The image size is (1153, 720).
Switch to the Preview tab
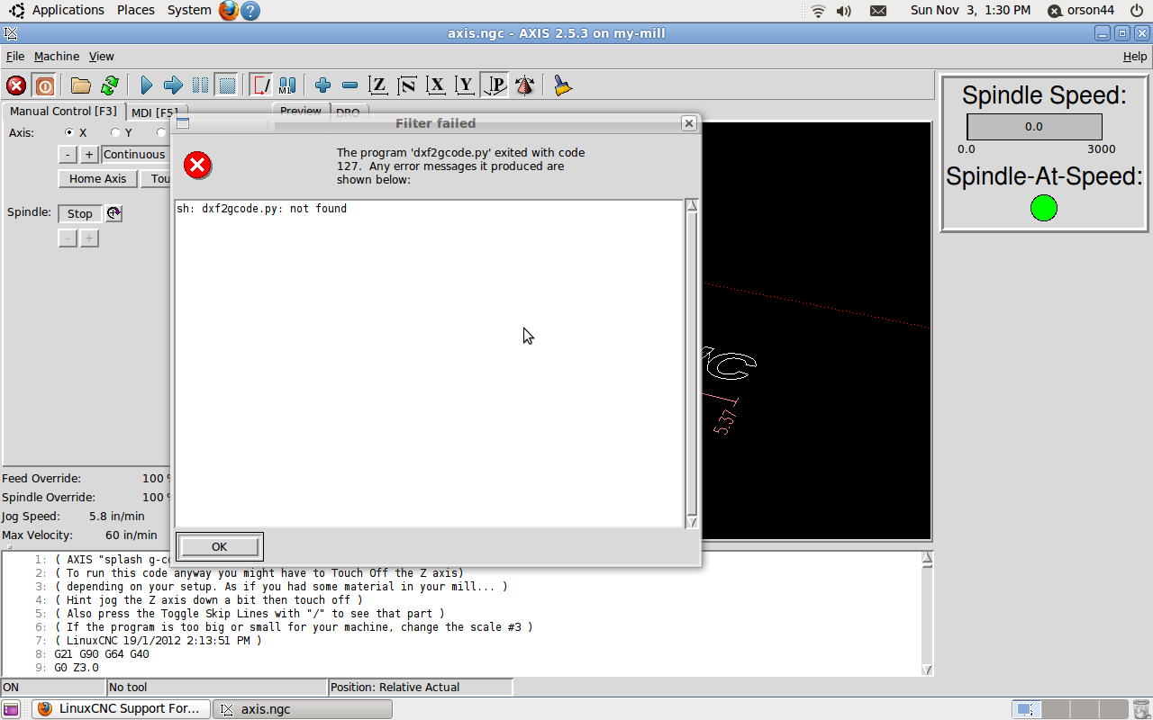[x=300, y=111]
